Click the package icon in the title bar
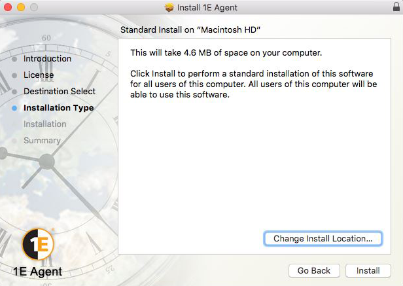The width and height of the screenshot is (403, 286). (x=169, y=7)
